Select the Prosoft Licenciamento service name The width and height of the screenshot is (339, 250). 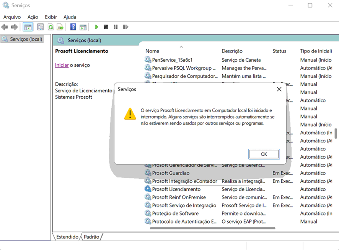click(176, 189)
